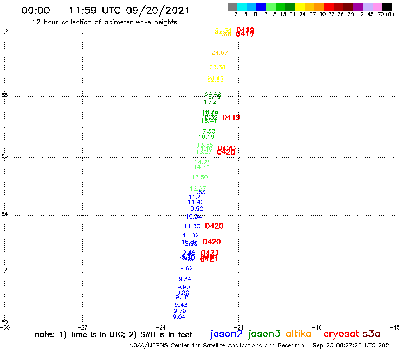Click the wave height value 24.57
This screenshot has height=350, width=399.
coord(219,53)
